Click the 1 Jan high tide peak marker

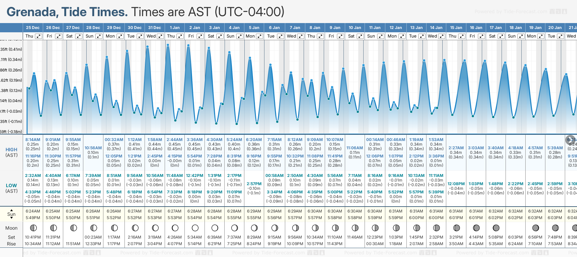(x=168, y=45)
